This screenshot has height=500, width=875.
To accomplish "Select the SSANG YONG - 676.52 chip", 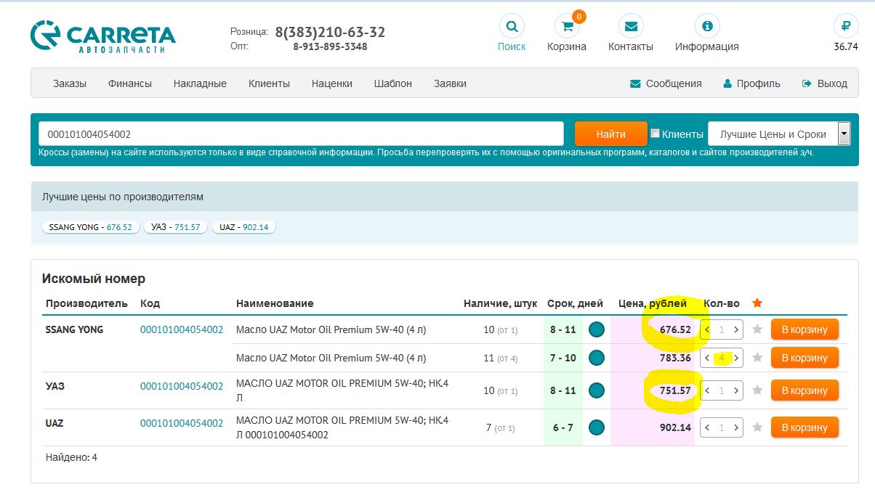I will pyautogui.click(x=90, y=227).
